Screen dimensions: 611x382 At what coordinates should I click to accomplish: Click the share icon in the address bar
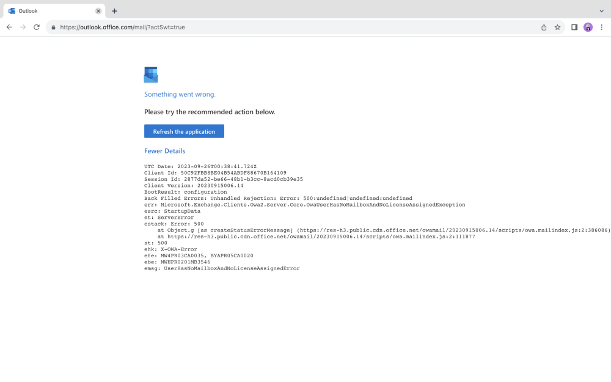pyautogui.click(x=544, y=28)
